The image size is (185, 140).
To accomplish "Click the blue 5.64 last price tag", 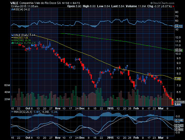I will pos(177,104).
